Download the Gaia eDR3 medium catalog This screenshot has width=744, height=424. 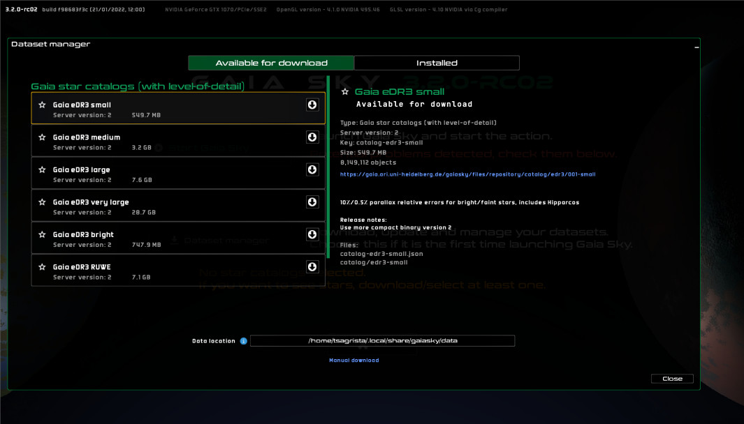point(312,137)
